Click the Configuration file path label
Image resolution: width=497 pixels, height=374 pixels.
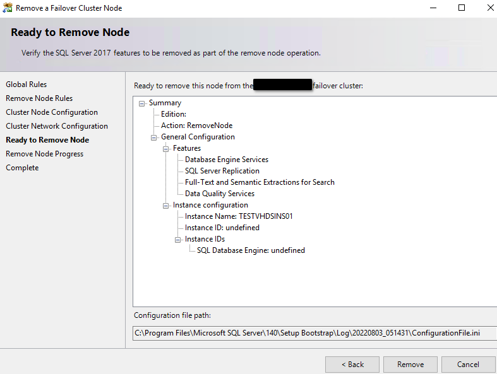172,315
